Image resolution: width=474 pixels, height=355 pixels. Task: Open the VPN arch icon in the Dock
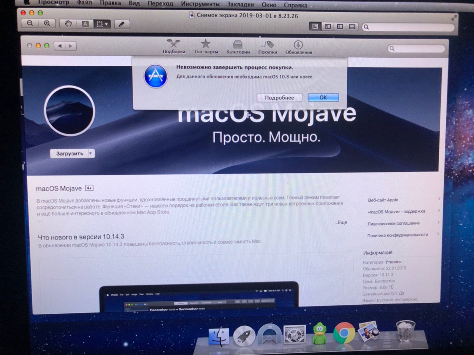click(269, 336)
